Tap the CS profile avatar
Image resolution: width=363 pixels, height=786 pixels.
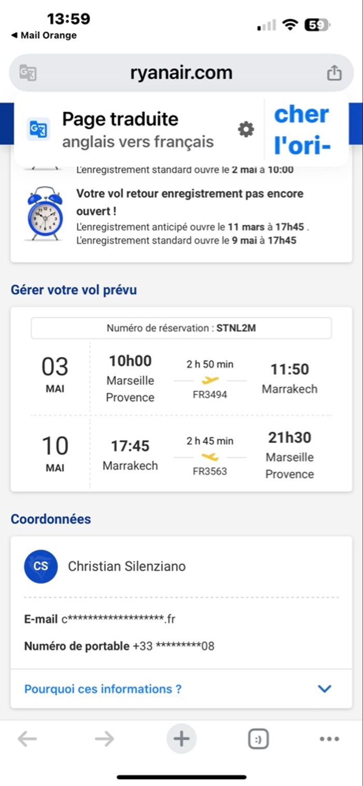[40, 567]
